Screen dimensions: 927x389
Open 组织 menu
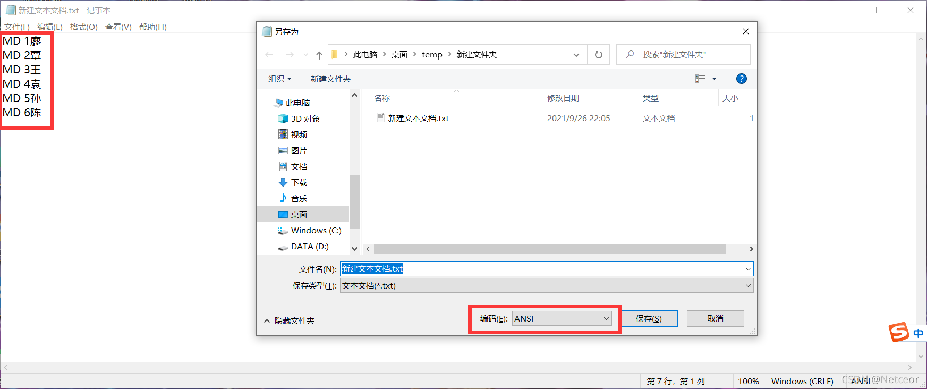pos(280,79)
